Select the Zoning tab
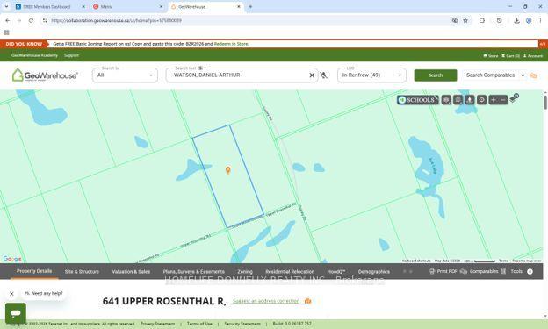The width and height of the screenshot is (548, 329). click(x=245, y=272)
